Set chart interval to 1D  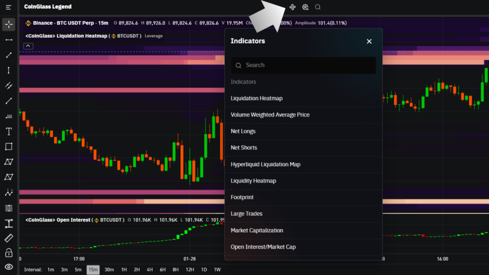[x=204, y=270]
